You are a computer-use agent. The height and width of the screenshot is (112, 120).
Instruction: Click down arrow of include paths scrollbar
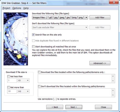tap(113, 81)
